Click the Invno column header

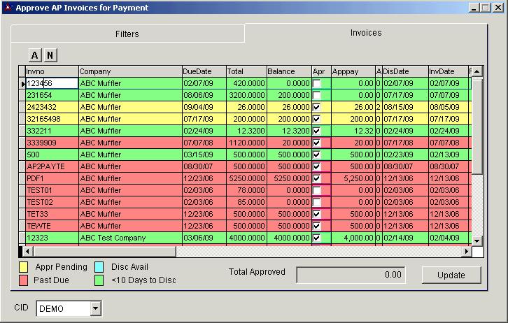coord(51,71)
